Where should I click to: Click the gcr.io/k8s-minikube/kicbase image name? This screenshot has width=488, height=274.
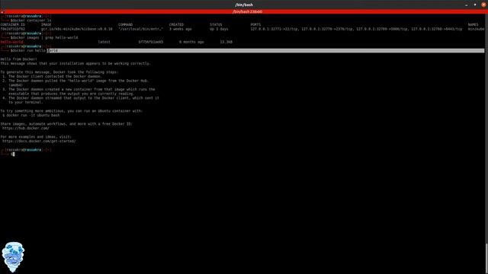pos(77,29)
